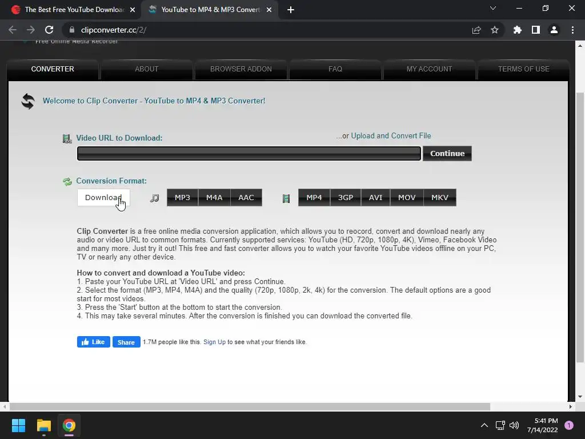Select 3GP video format
Viewport: 585px width, 439px height.
346,197
